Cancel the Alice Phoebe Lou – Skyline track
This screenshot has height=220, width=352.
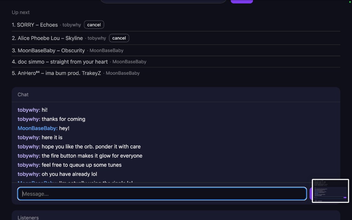(119, 38)
